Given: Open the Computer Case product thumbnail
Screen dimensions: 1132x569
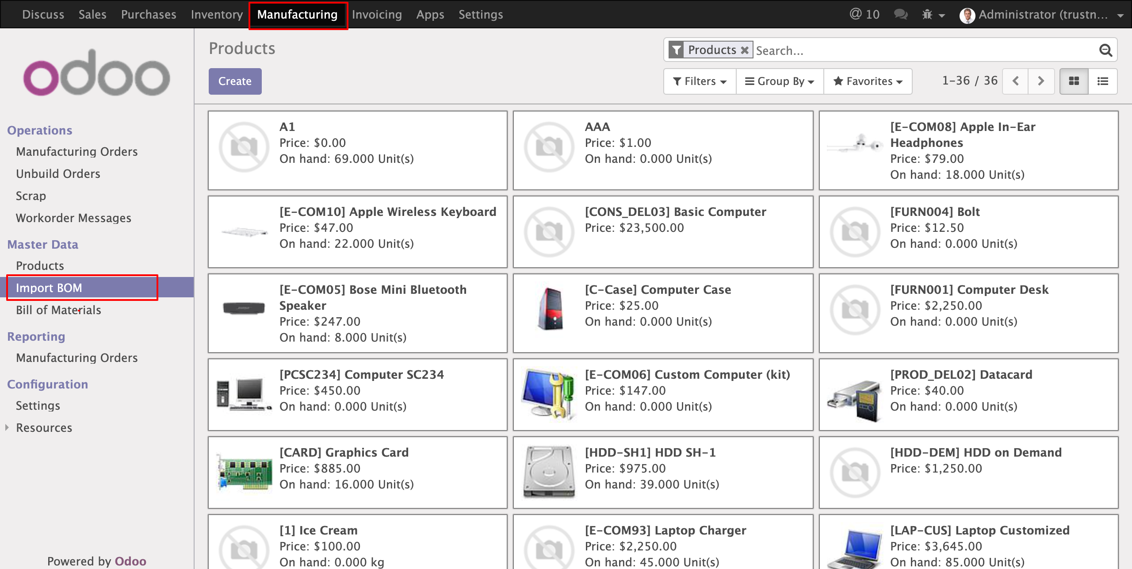Looking at the screenshot, I should coord(549,309).
